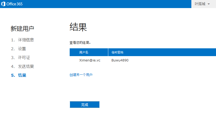Click empty area of blue header bar

pyautogui.click(x=107, y=4)
